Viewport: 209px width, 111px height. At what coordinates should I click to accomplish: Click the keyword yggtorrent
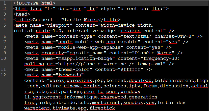pyautogui.click(x=47, y=97)
